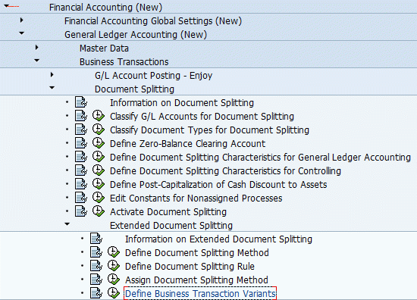Select Information on Document Splitting text
Screen dimensions: 417x300
(182, 102)
